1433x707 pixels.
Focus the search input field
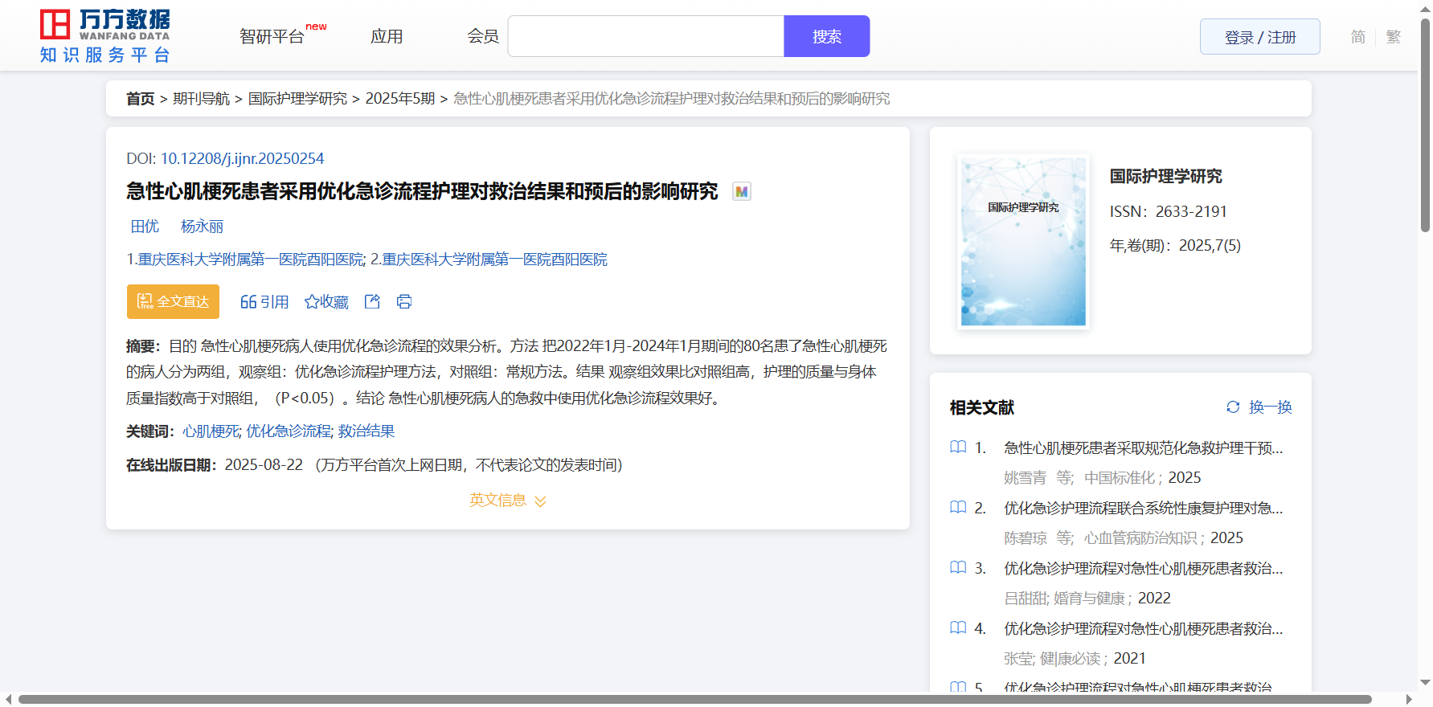tap(645, 37)
